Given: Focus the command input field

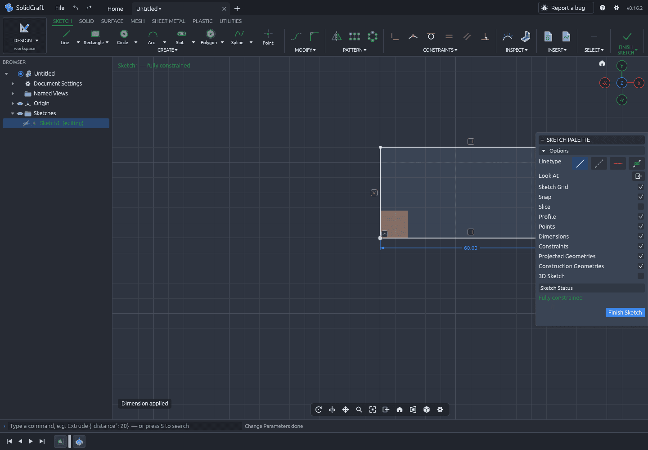Looking at the screenshot, I should pos(125,426).
